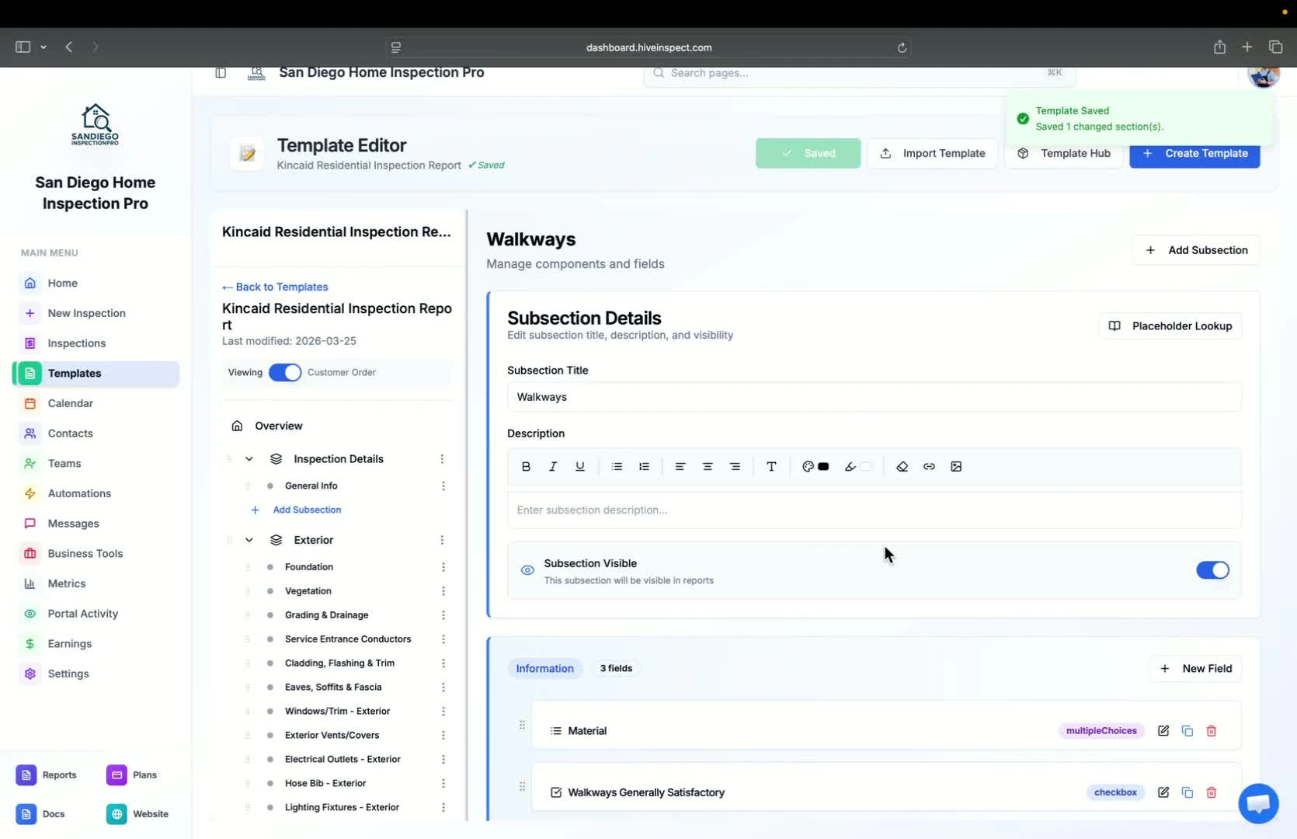Open Settings menu item

coord(68,674)
